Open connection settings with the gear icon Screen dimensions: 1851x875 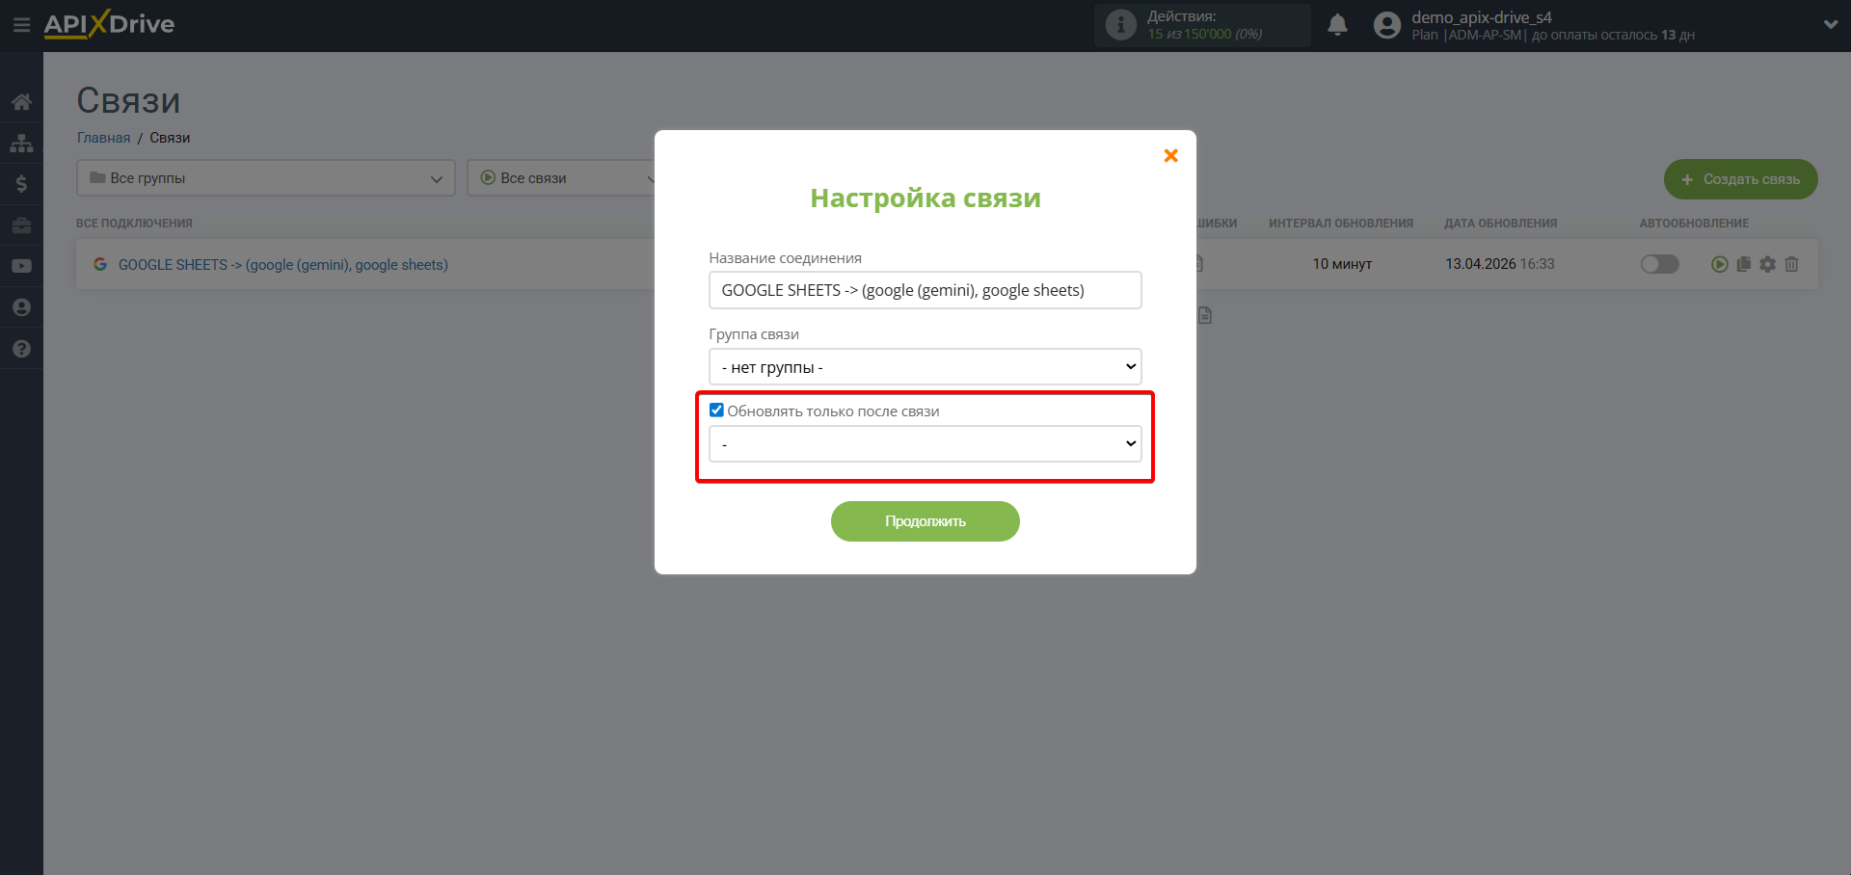point(1767,264)
